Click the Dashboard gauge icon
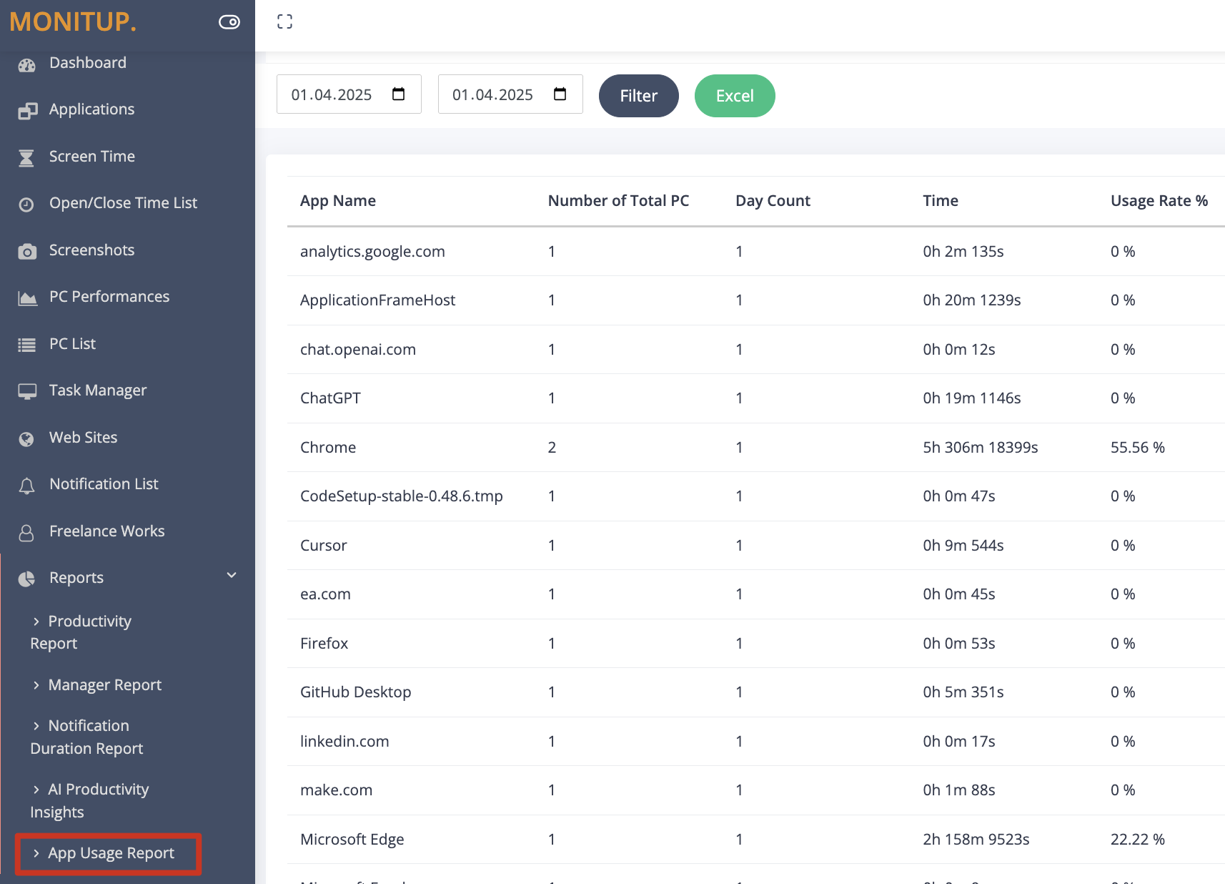 tap(27, 65)
